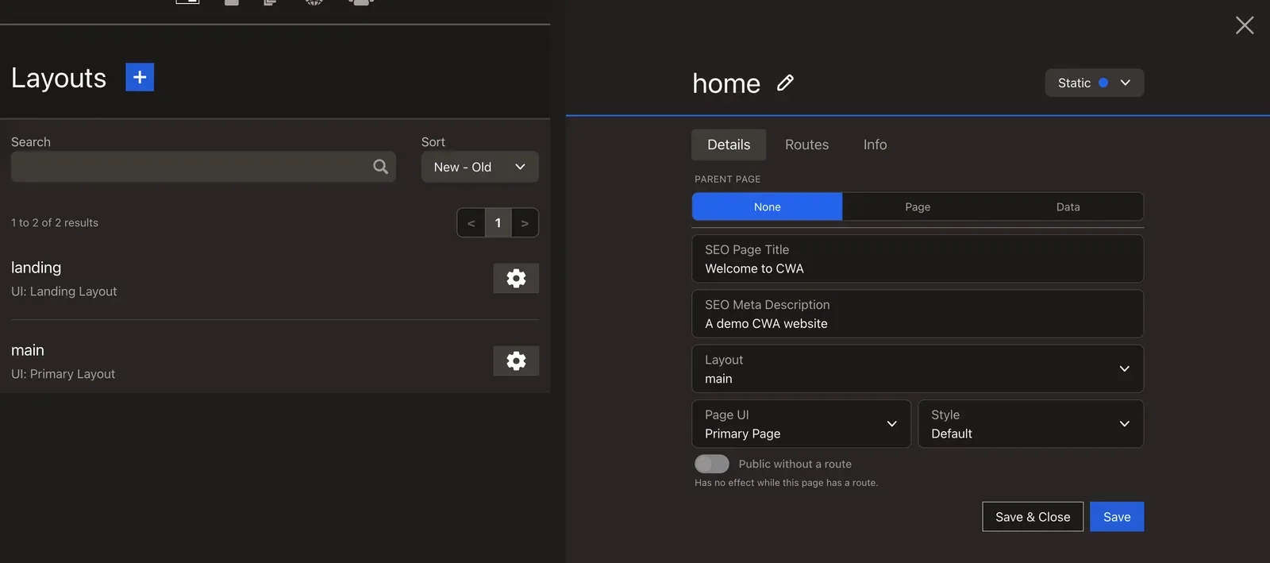Click the Save & Close button
This screenshot has width=1270, height=563.
click(1033, 517)
